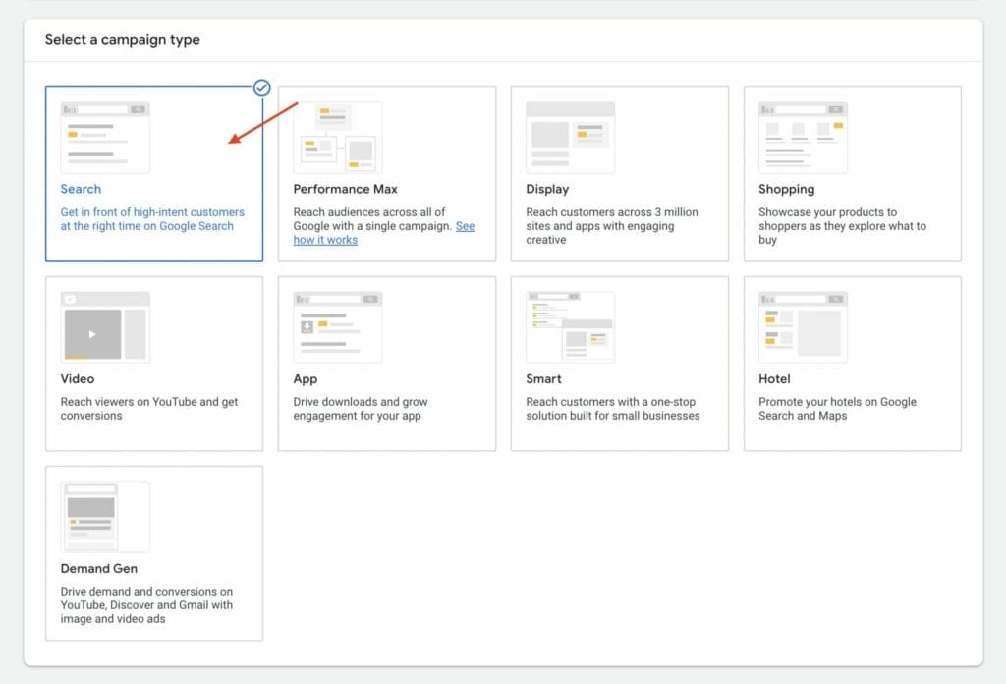Click the App campaign download preview graphic
1006x684 pixels.
pos(335,324)
